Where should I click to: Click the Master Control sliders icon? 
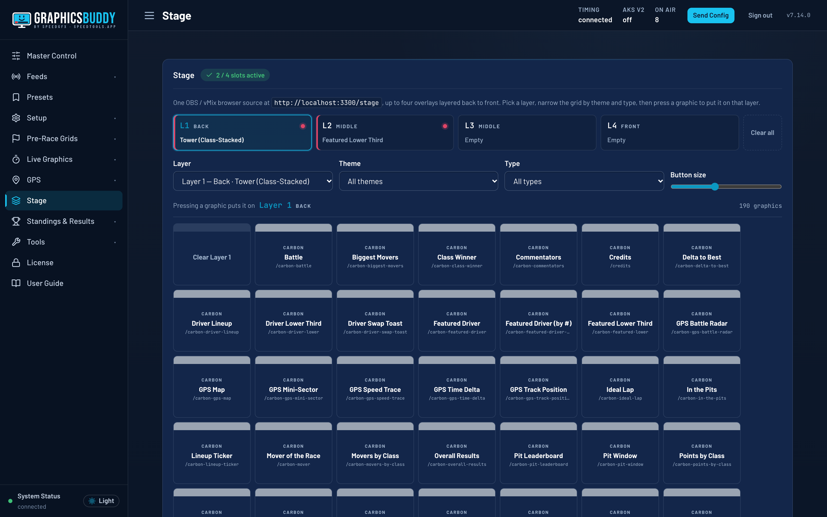(x=16, y=56)
